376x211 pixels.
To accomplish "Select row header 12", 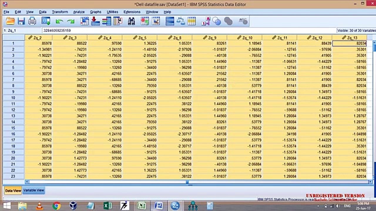I will (x=14, y=110).
